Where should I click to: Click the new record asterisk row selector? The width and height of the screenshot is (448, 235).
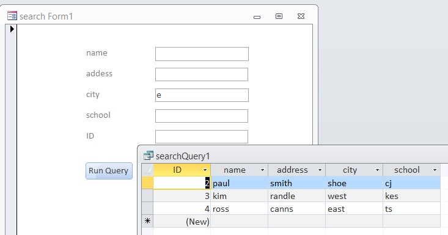coord(147,222)
